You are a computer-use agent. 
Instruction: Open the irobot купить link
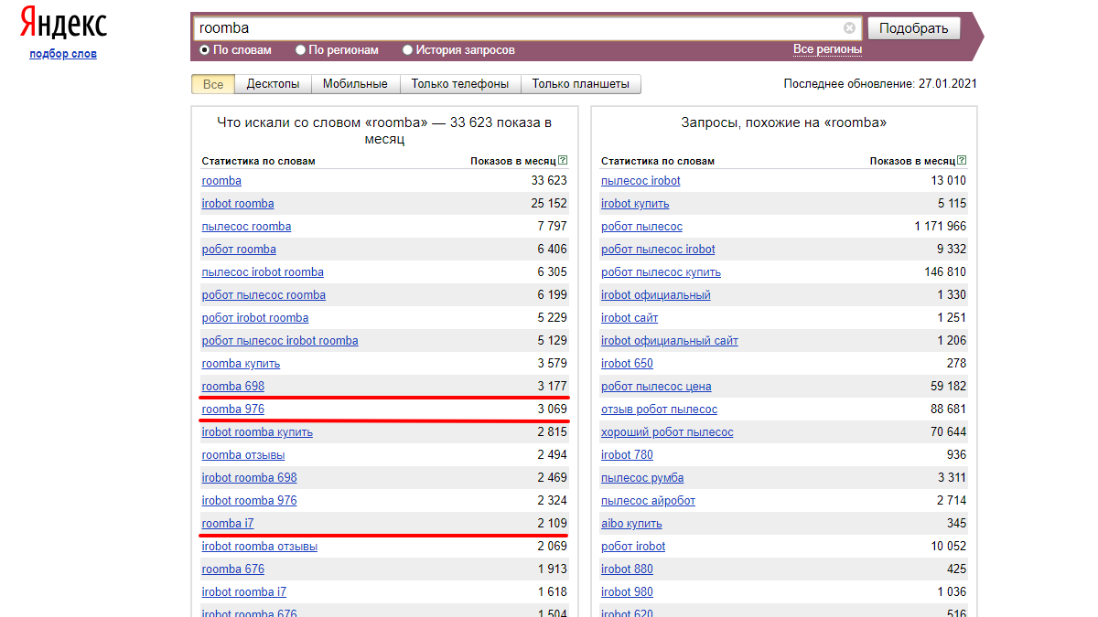[x=635, y=204]
